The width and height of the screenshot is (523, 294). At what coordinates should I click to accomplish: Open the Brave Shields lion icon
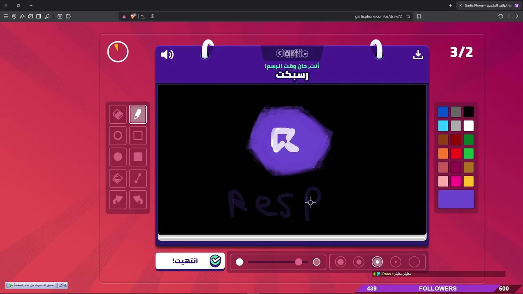(133, 16)
